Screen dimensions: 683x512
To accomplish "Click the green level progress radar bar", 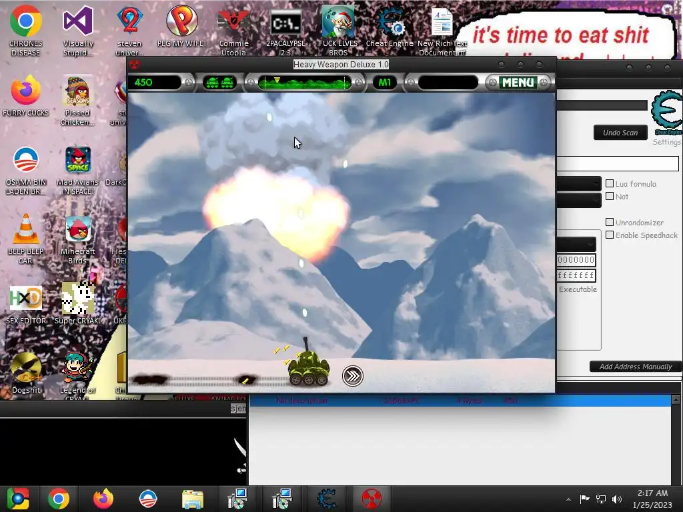I will pyautogui.click(x=304, y=82).
